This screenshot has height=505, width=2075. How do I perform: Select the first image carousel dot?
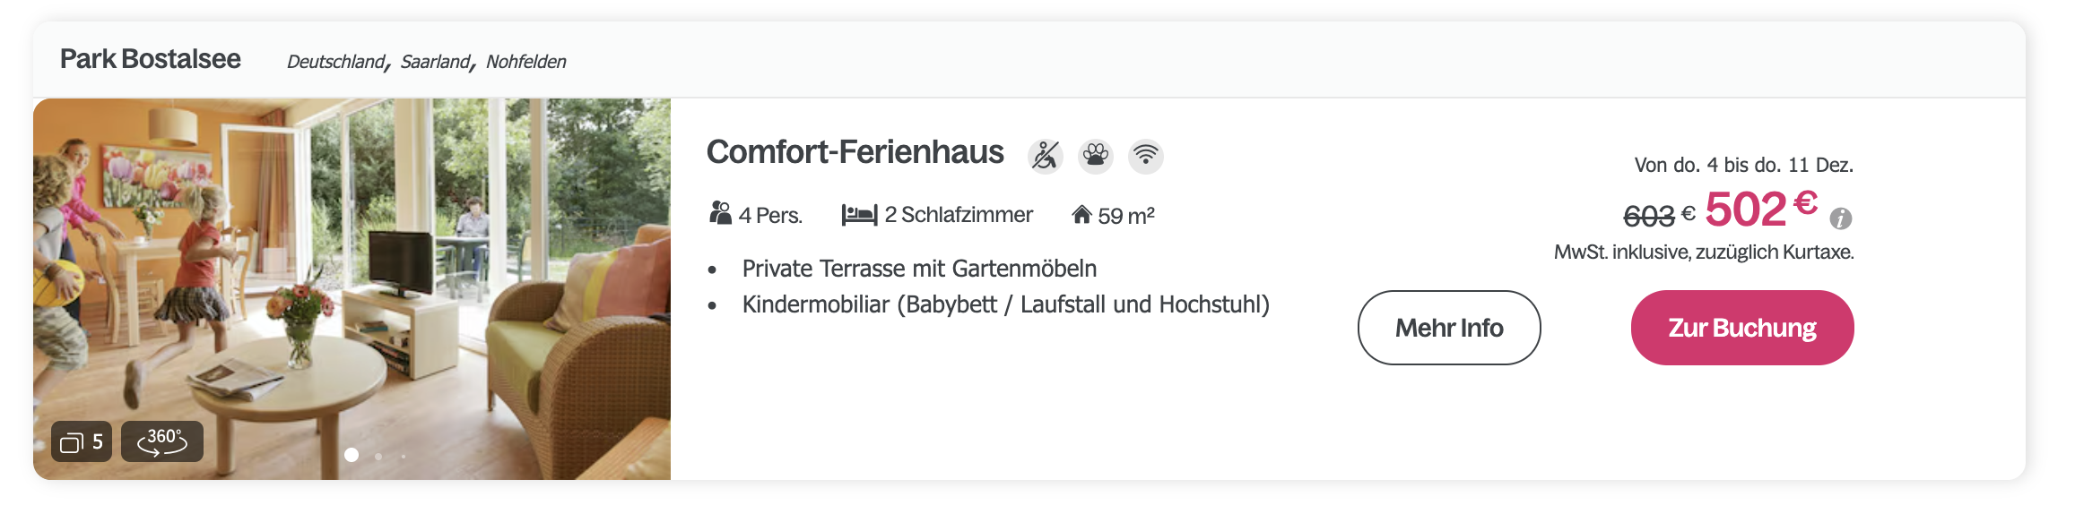coord(352,455)
